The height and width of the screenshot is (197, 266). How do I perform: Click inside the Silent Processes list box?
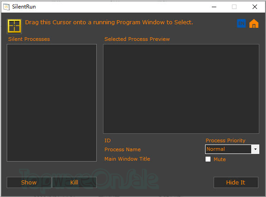pyautogui.click(x=52, y=103)
